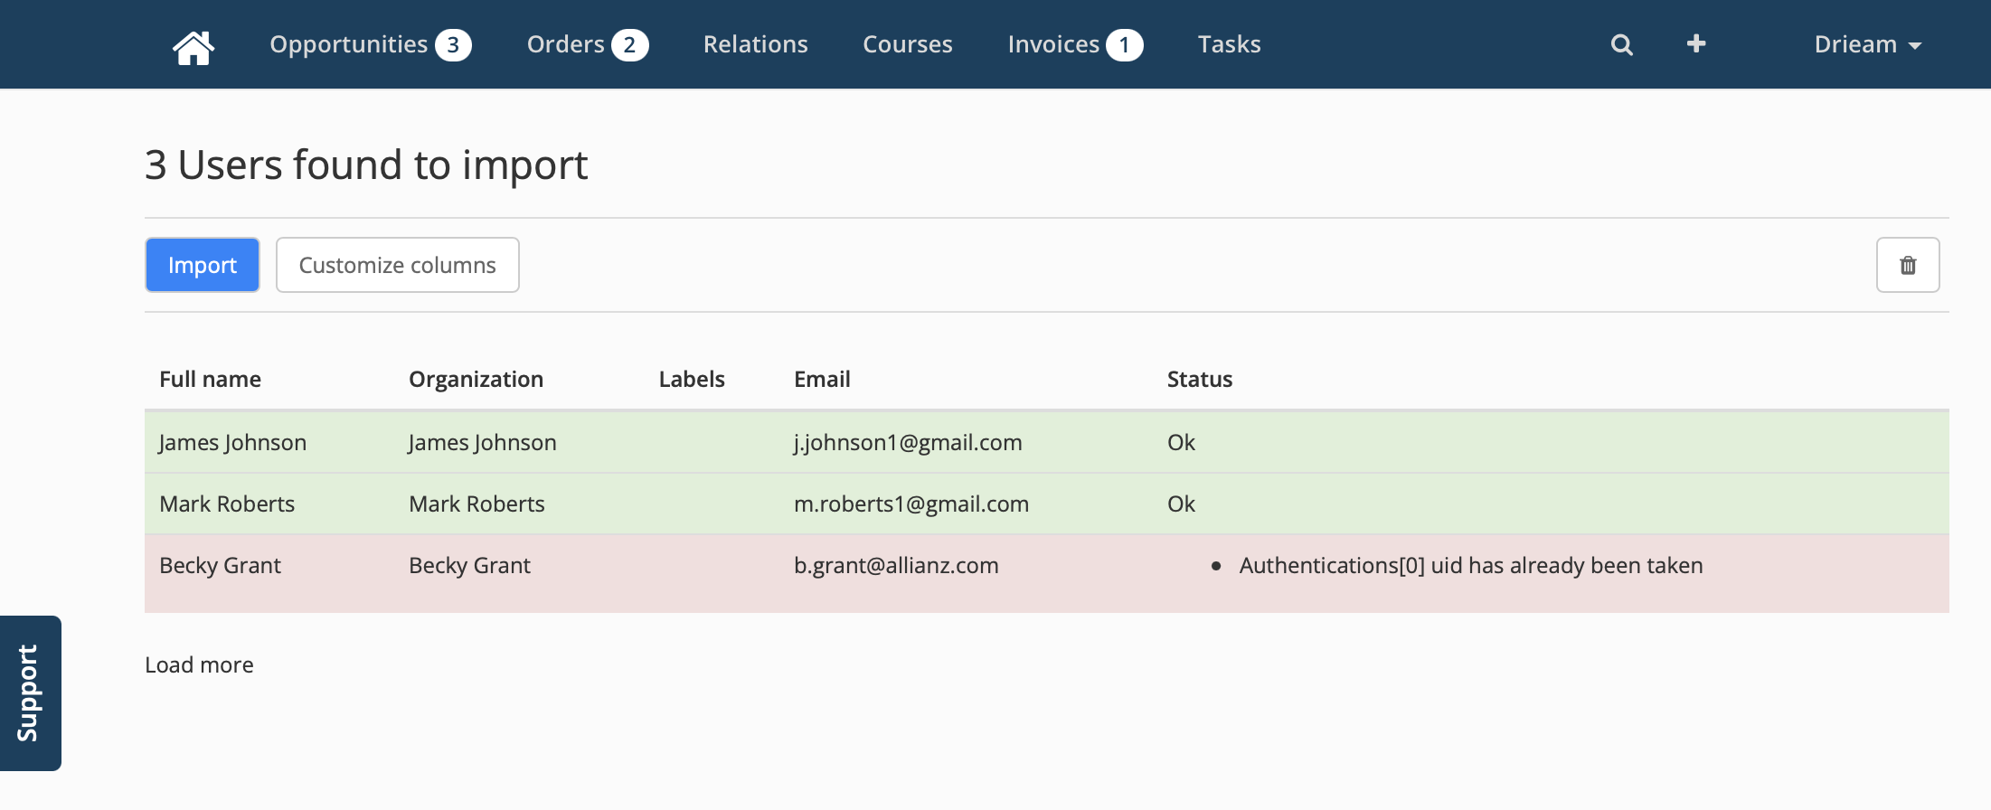Screen dimensions: 1991x810
Task: Click Ok status of James Johnson row
Action: (1181, 442)
